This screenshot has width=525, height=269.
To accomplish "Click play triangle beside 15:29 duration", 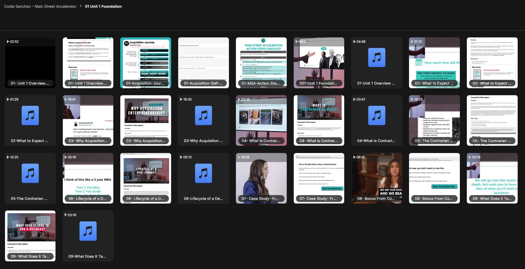I will click(412, 100).
